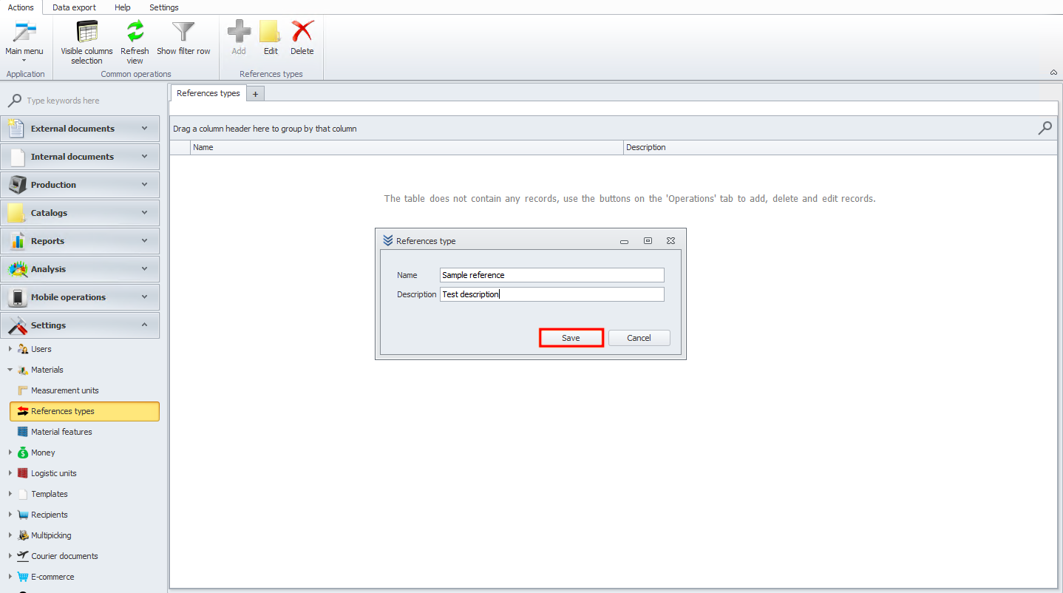Screen dimensions: 1063x593
Task: Open the grid search magnifier icon
Action: [x=1045, y=128]
